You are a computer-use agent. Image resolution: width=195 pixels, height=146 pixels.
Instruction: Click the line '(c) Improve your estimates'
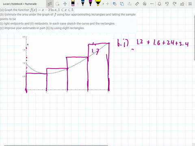point(42,28)
